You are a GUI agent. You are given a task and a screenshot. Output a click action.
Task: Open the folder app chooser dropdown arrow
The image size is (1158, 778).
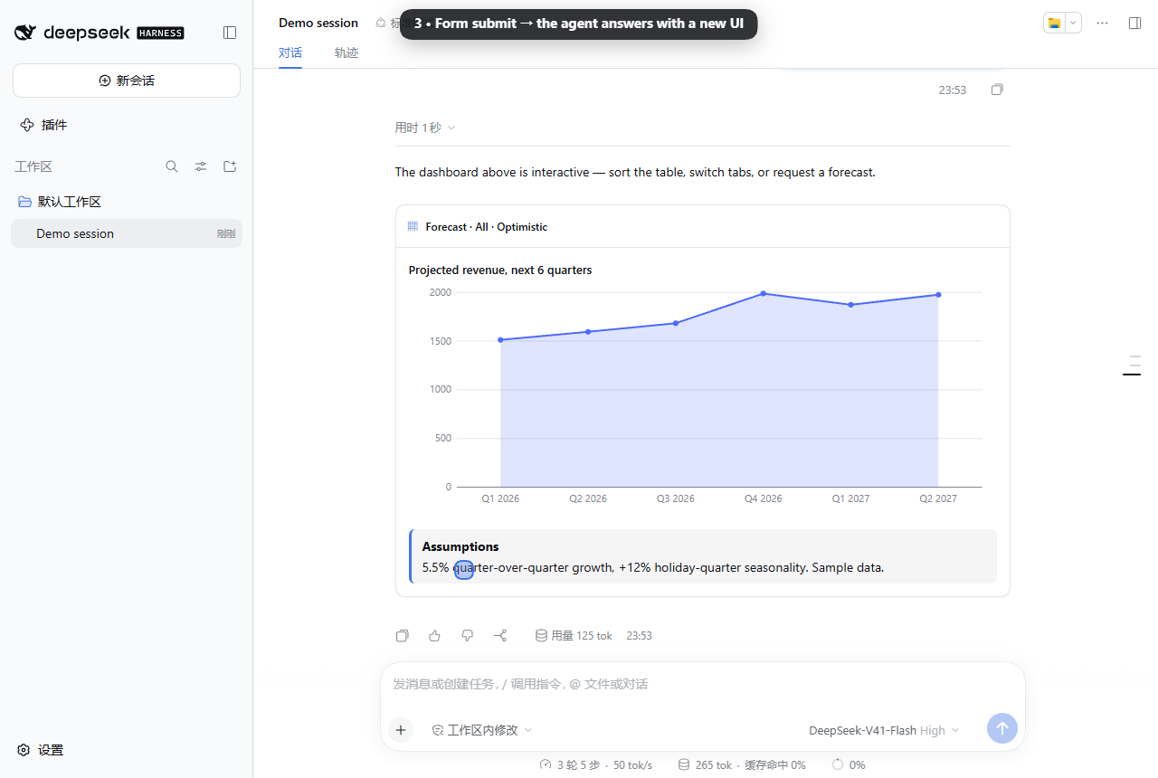point(1073,23)
